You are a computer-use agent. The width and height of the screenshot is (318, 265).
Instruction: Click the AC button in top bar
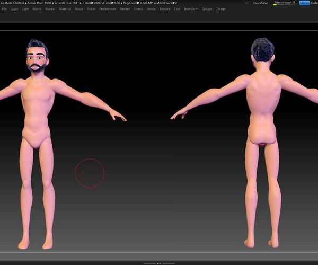[247, 3]
